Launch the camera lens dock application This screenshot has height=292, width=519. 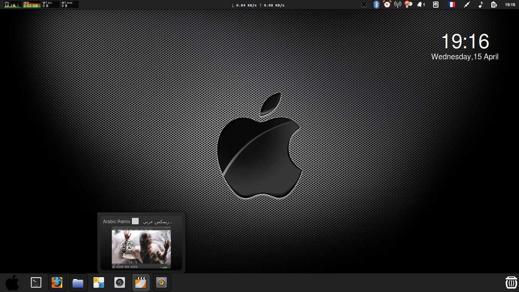pyautogui.click(x=120, y=282)
